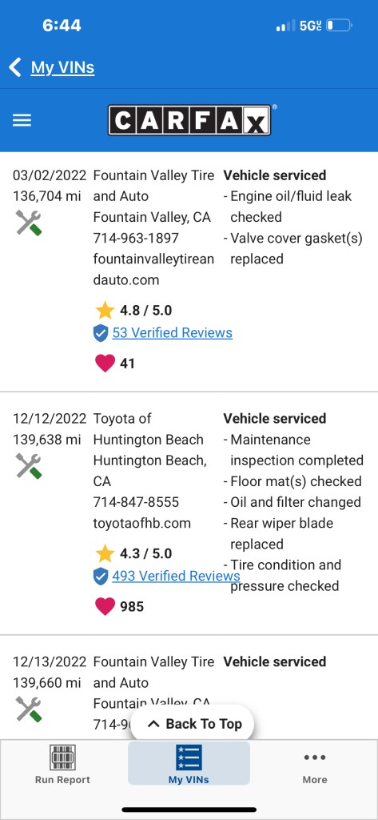This screenshot has width=378, height=820.
Task: Tap the 4.3 / 5.0 star rating
Action: click(134, 554)
